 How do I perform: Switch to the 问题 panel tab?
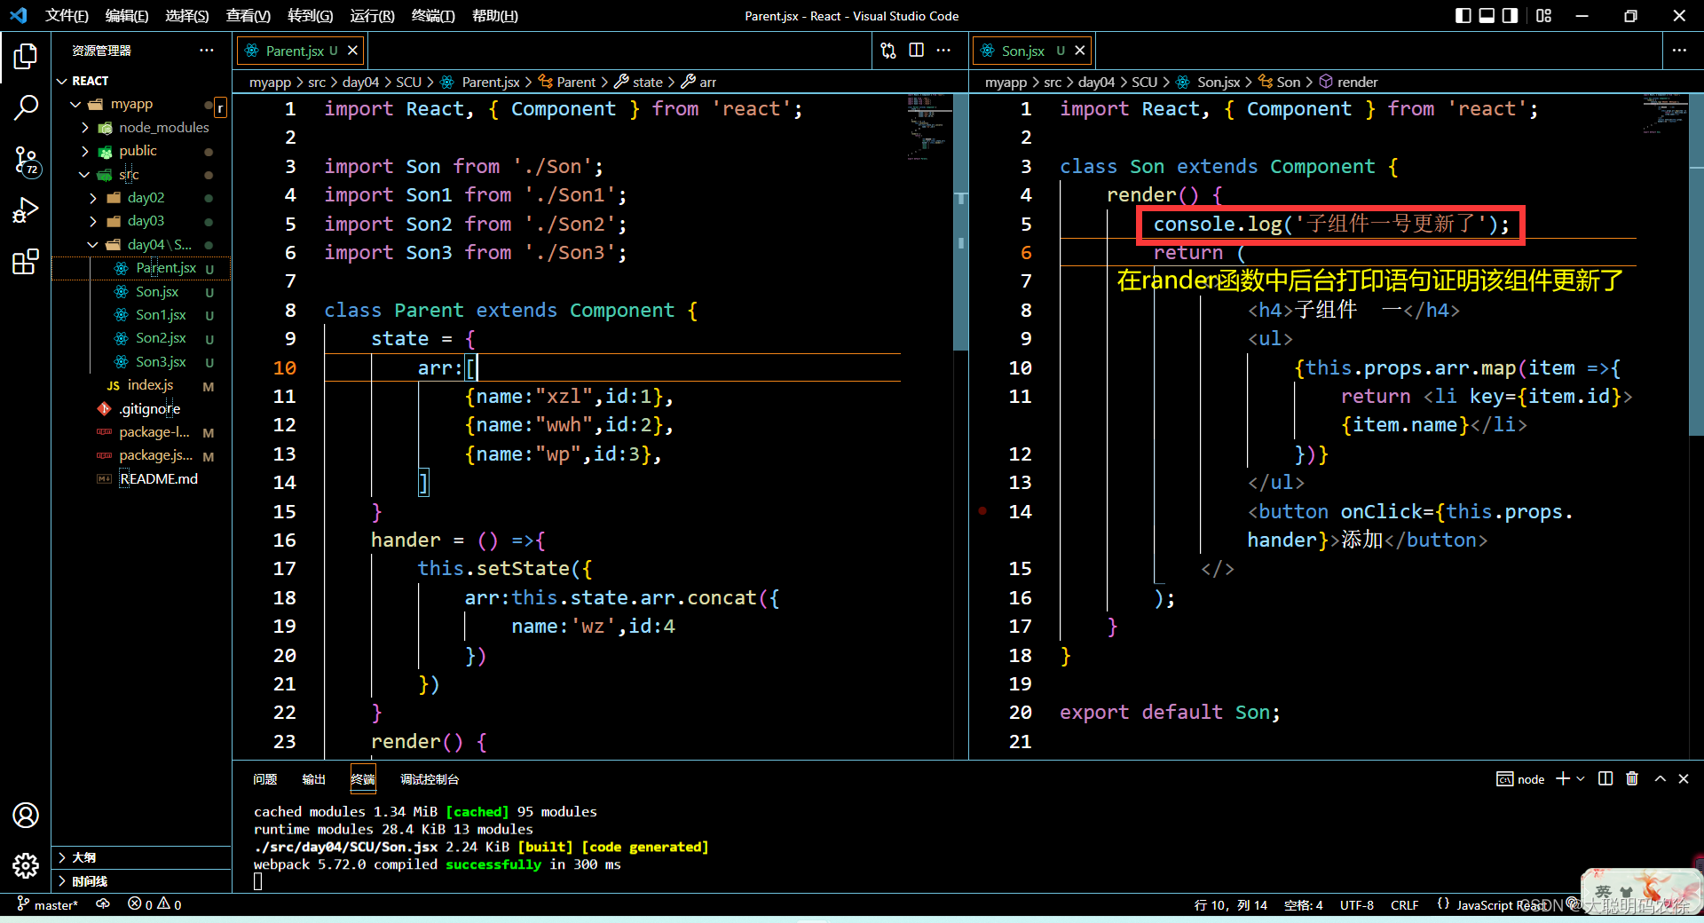pos(264,779)
